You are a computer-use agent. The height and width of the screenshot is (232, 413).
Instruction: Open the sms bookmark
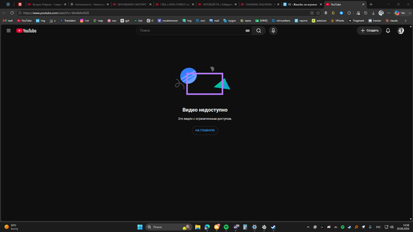pos(201,21)
